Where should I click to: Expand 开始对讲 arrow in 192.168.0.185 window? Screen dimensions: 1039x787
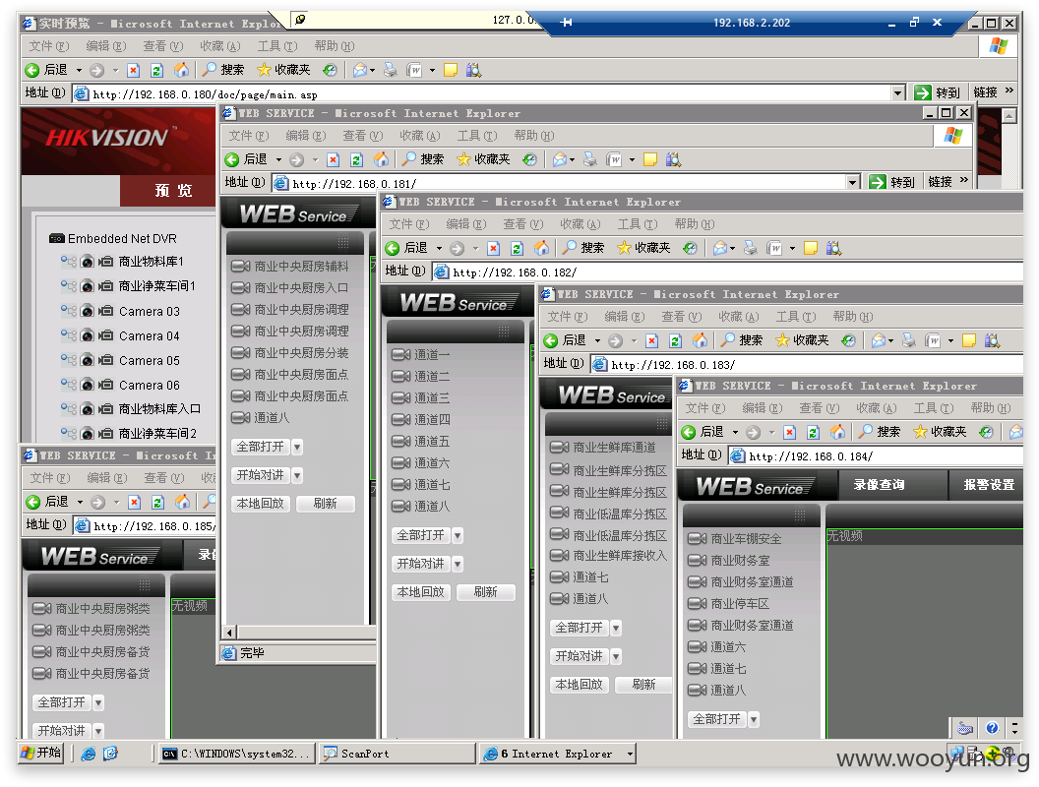[98, 731]
